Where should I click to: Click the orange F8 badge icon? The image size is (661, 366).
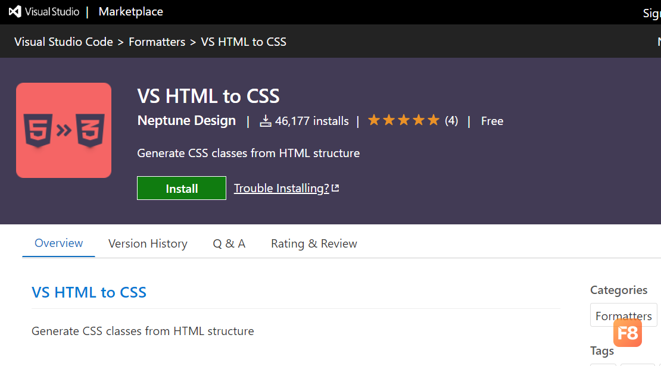tap(627, 333)
